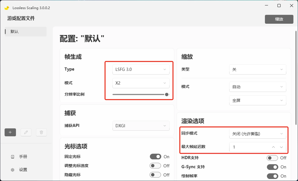Click the trash icon to delete the profile
The width and height of the screenshot is (298, 181).
tap(41, 132)
